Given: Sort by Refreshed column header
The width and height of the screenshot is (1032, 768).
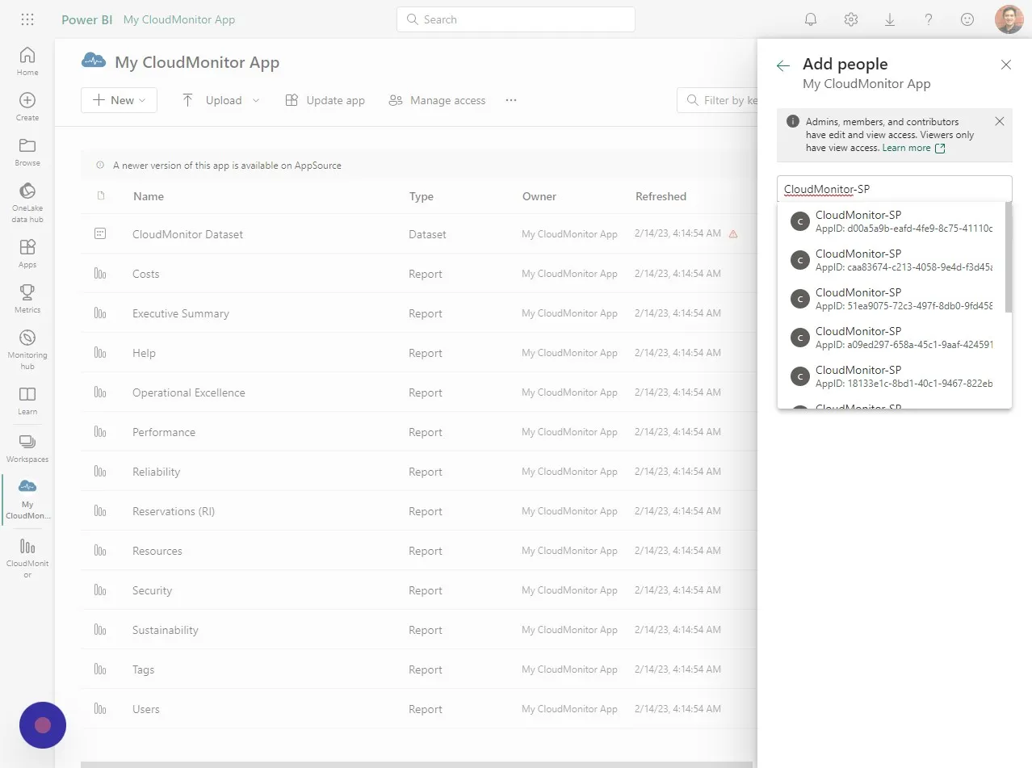Looking at the screenshot, I should pos(661,196).
